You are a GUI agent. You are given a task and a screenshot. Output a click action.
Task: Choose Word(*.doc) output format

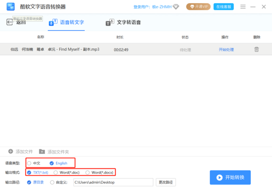(56, 172)
